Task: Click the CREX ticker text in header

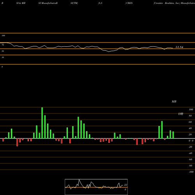Action: 129,3
